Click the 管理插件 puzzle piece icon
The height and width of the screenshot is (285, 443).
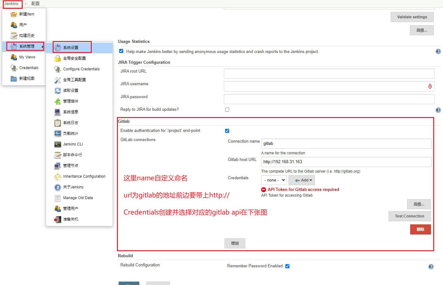[57, 101]
